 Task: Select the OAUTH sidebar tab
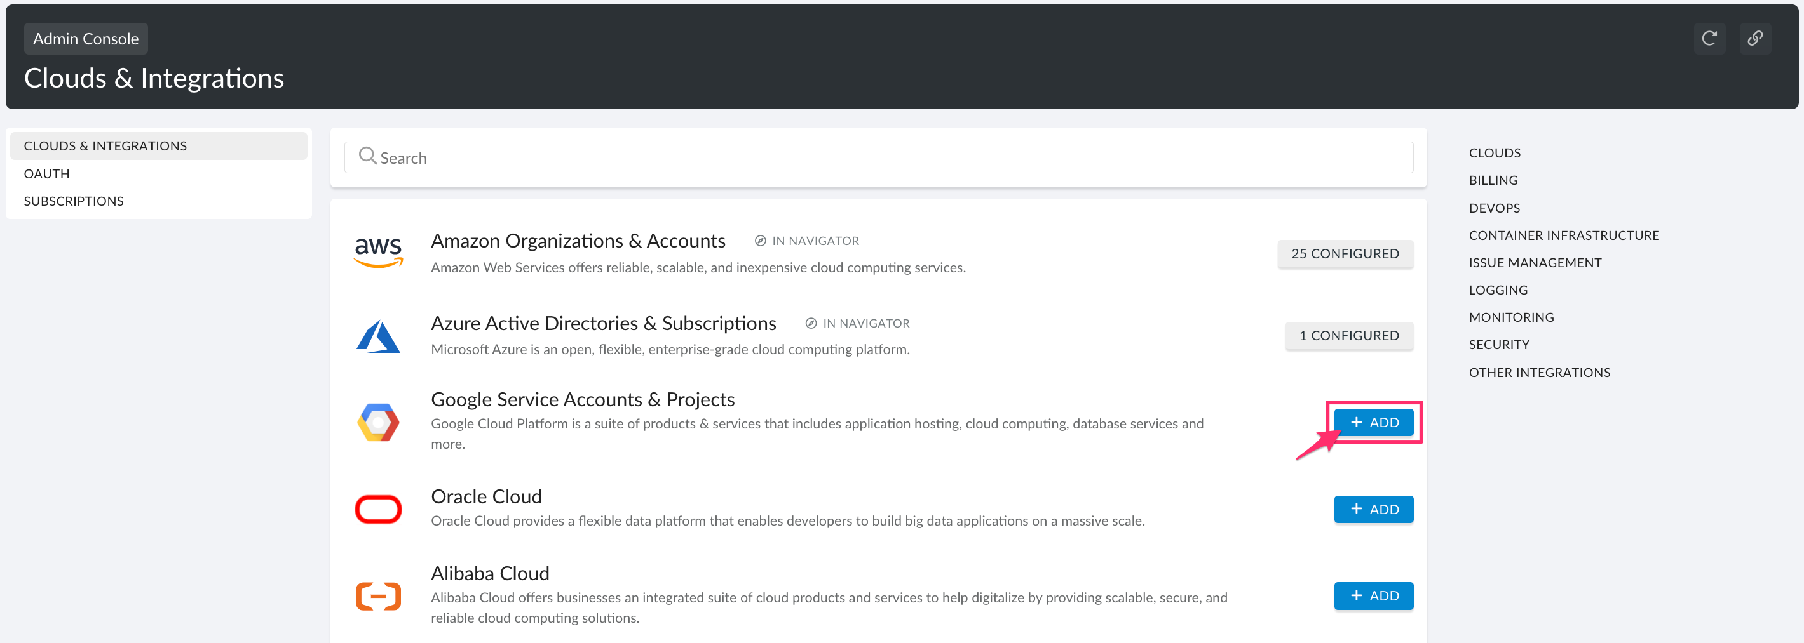pyautogui.click(x=46, y=173)
